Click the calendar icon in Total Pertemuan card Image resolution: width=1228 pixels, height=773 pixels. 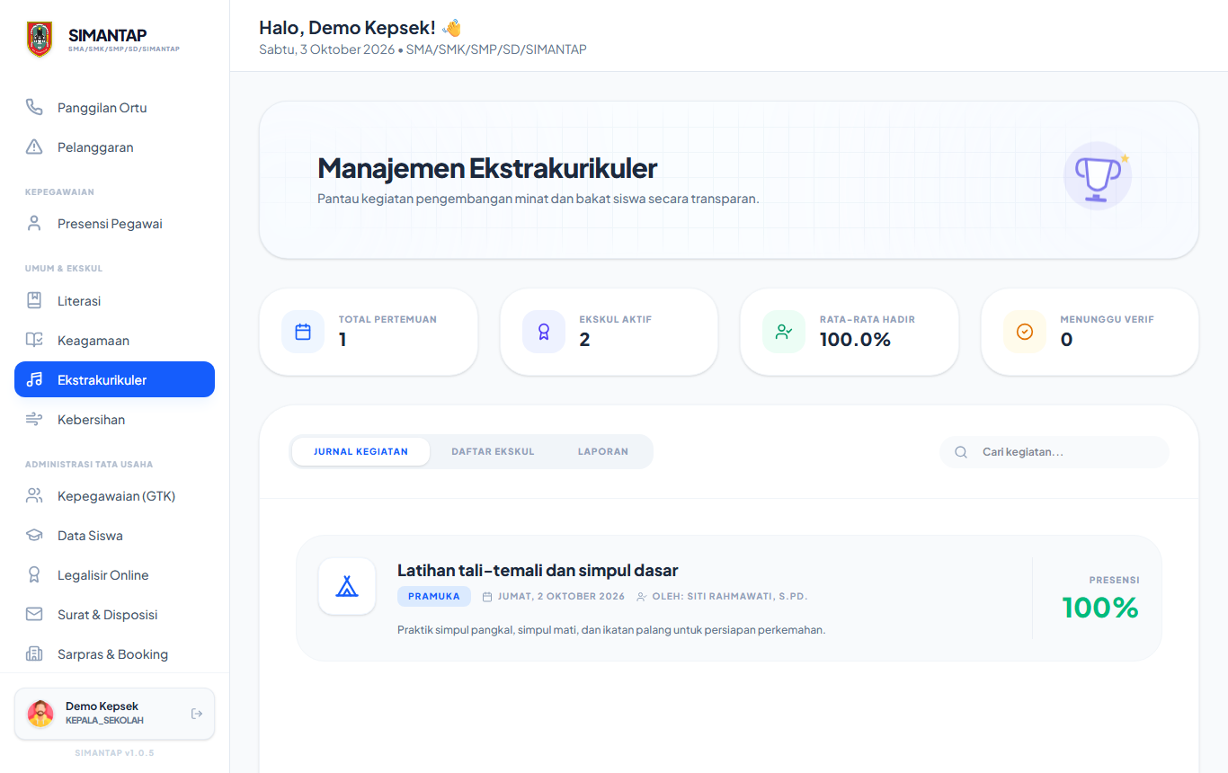click(x=303, y=332)
